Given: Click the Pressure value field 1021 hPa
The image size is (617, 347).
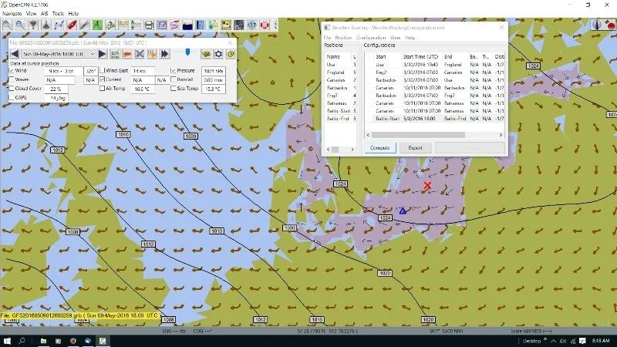Looking at the screenshot, I should point(214,71).
